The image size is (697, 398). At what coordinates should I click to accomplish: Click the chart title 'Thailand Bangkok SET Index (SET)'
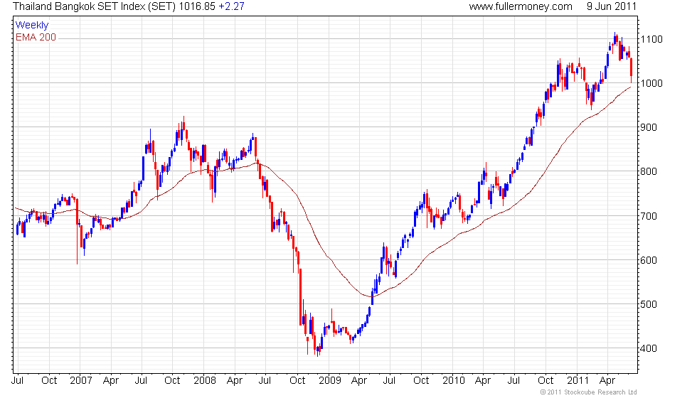[x=95, y=6]
